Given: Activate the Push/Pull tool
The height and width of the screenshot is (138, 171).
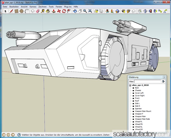Looking at the screenshot, I should click(x=54, y=11).
